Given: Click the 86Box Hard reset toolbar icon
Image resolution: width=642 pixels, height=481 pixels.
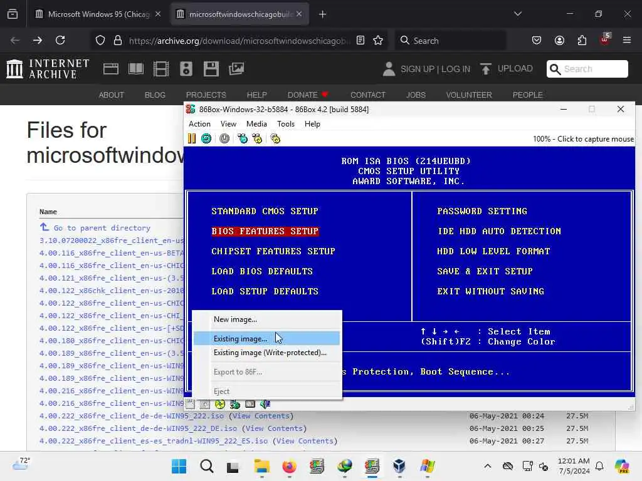Looking at the screenshot, I should coord(206,138).
